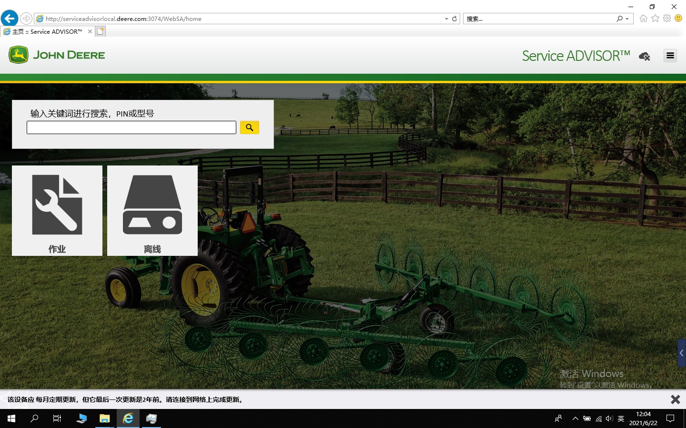Open the taskbar clock and date
Viewport: 686px width, 428px height.
(x=643, y=418)
